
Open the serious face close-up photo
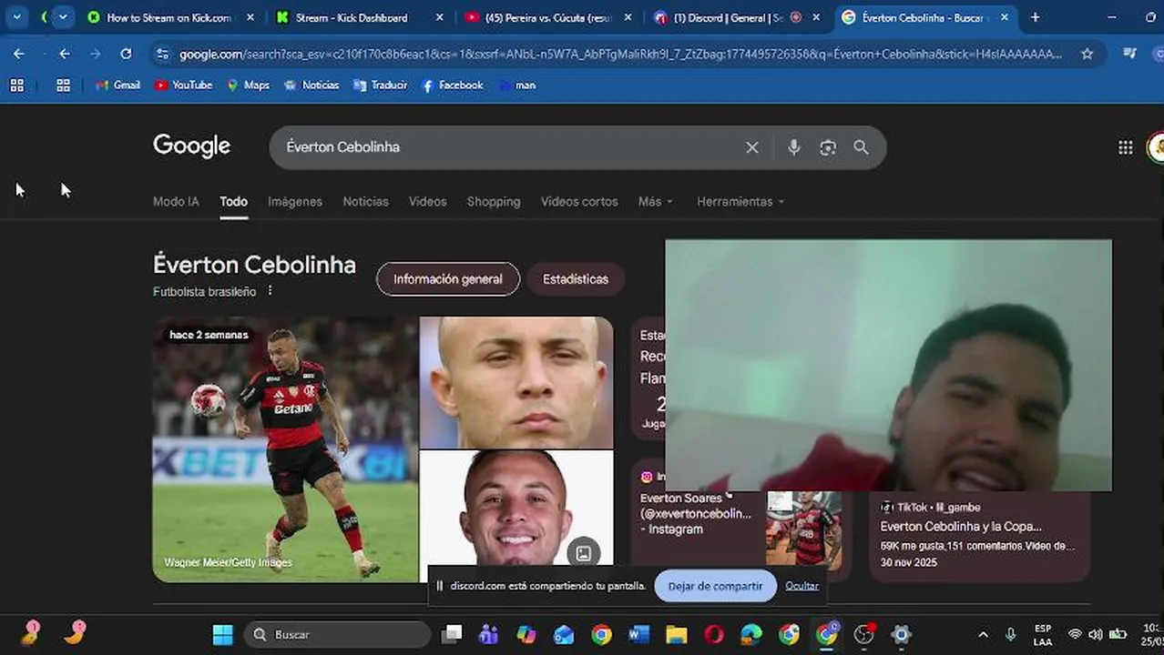pyautogui.click(x=516, y=382)
